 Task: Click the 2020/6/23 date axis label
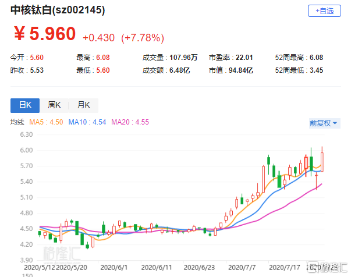pos(199,268)
